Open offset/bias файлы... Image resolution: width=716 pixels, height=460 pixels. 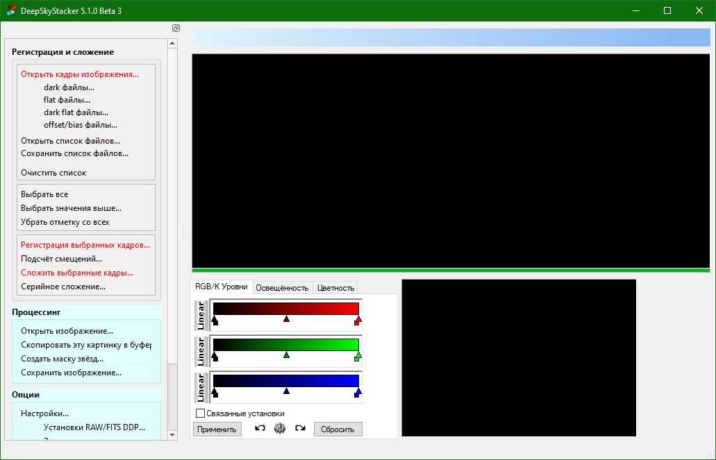tap(81, 125)
